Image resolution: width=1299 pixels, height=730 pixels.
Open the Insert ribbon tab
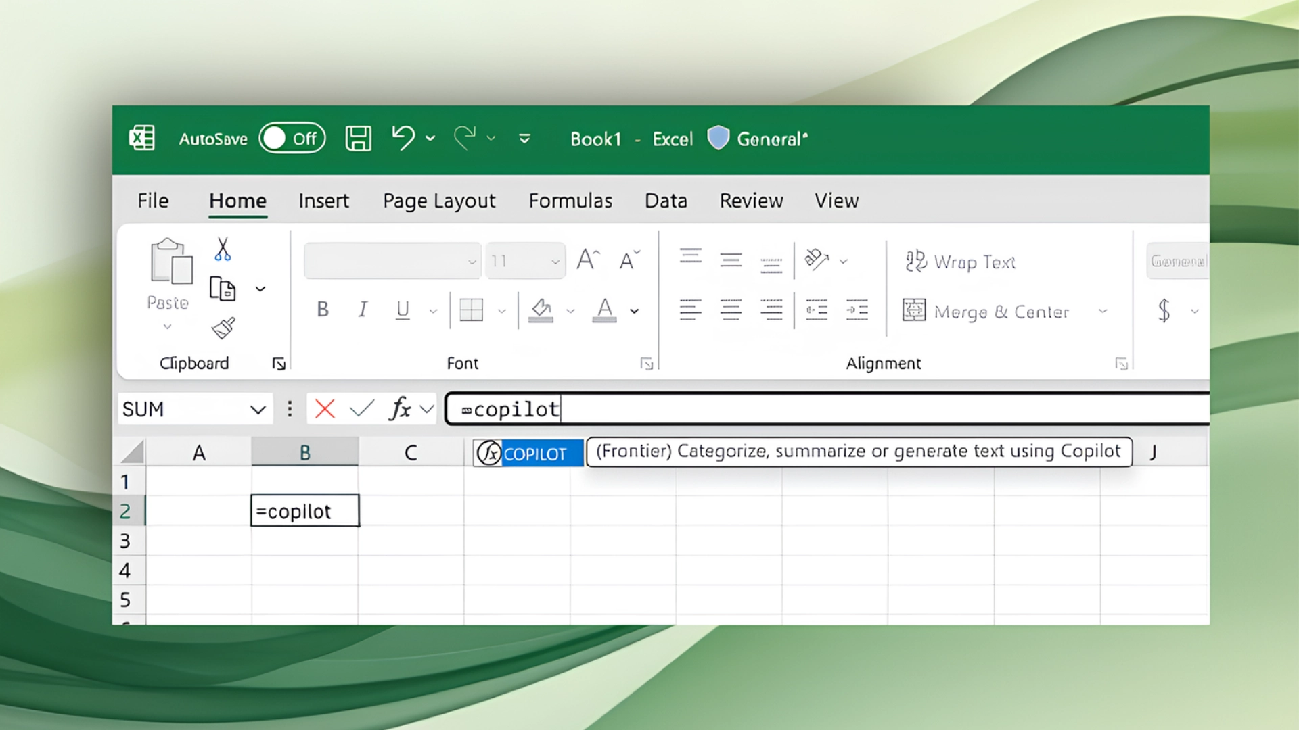[323, 201]
